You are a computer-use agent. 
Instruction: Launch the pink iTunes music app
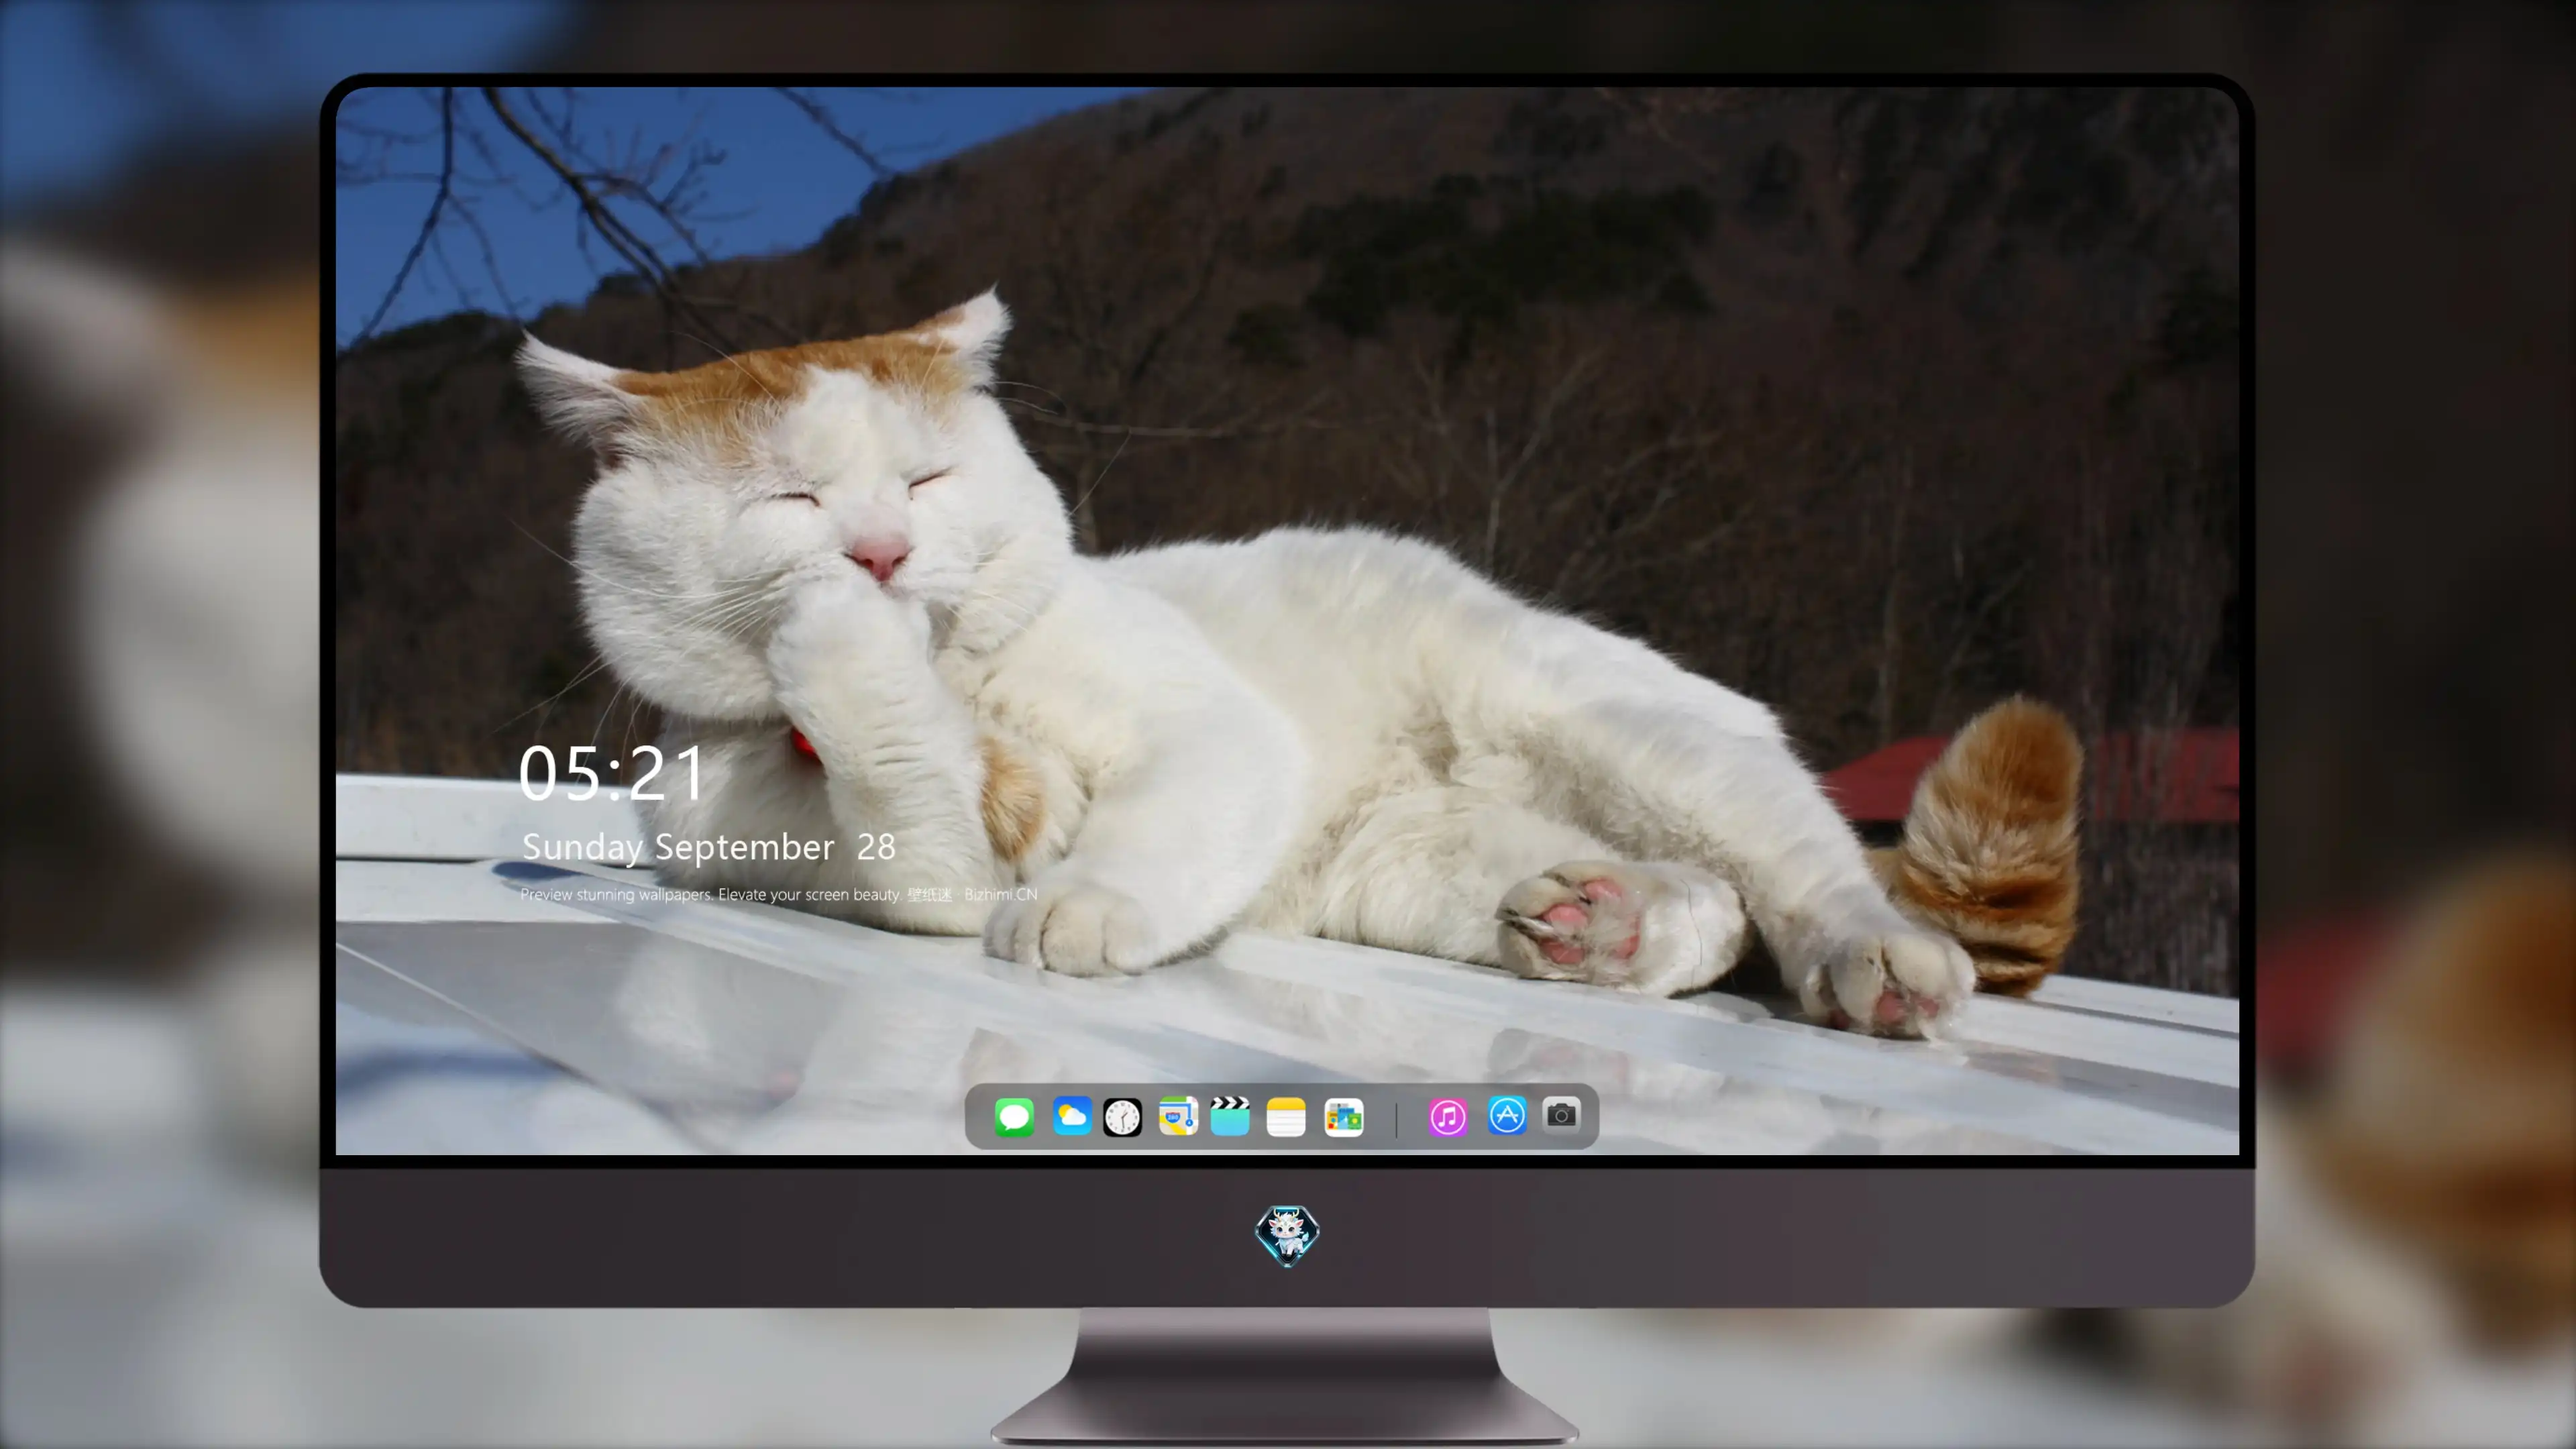(1448, 1117)
